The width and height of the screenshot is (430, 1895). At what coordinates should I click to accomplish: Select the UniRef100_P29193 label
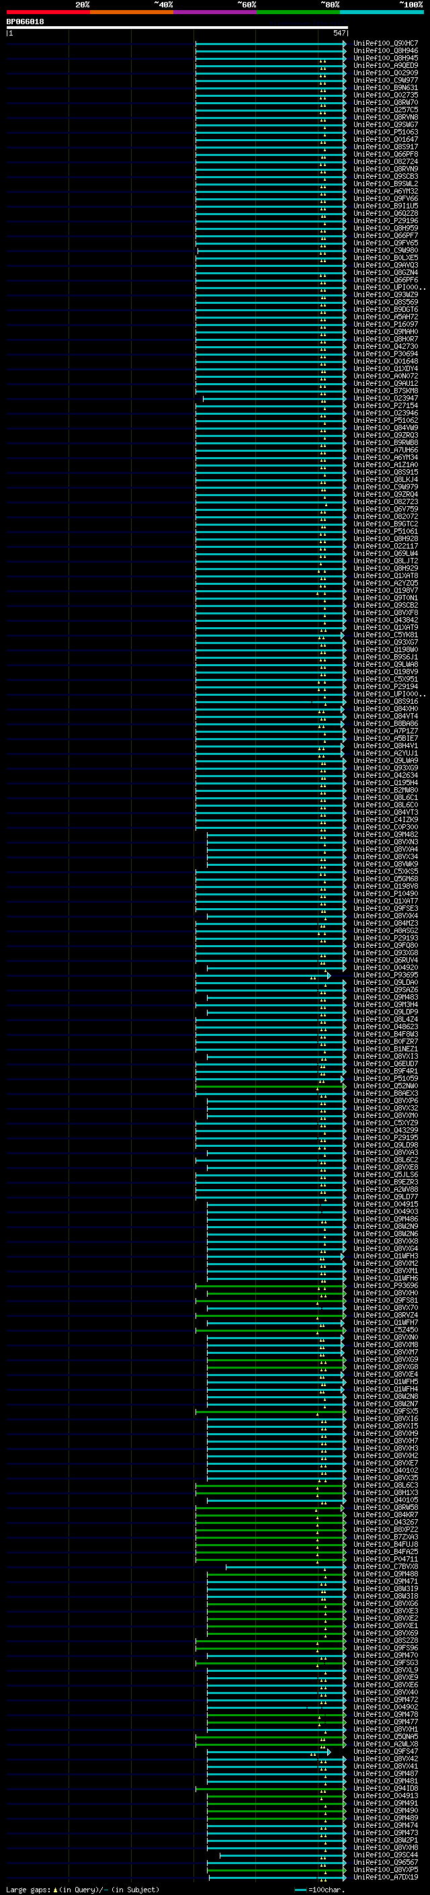pyautogui.click(x=386, y=938)
